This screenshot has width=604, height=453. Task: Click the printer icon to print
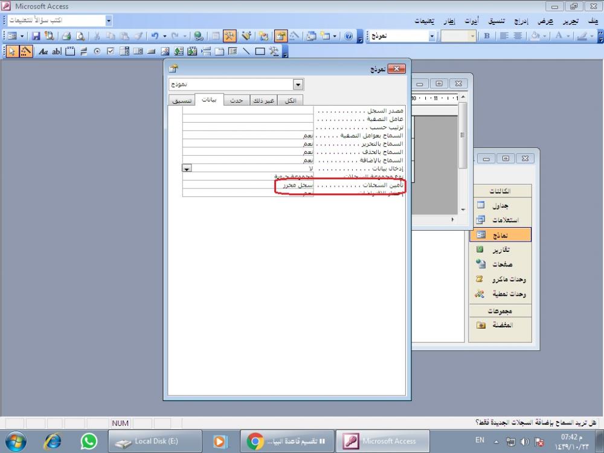[66, 36]
